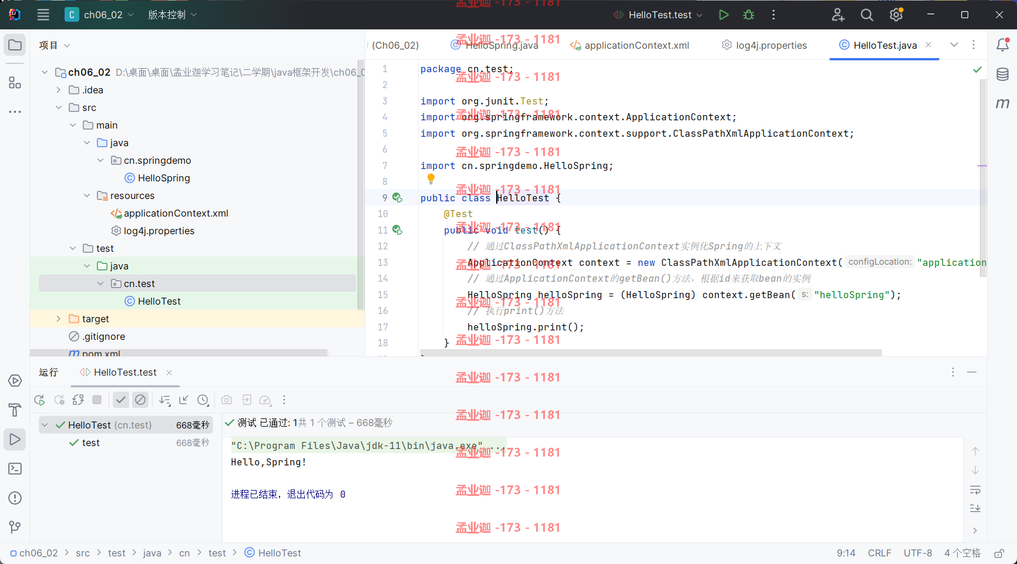The height and width of the screenshot is (564, 1017).
Task: Open Code With Me collaboration icon
Action: tap(838, 15)
